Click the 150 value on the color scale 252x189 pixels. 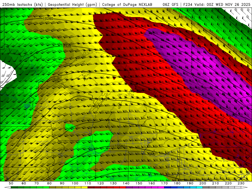click(139, 183)
